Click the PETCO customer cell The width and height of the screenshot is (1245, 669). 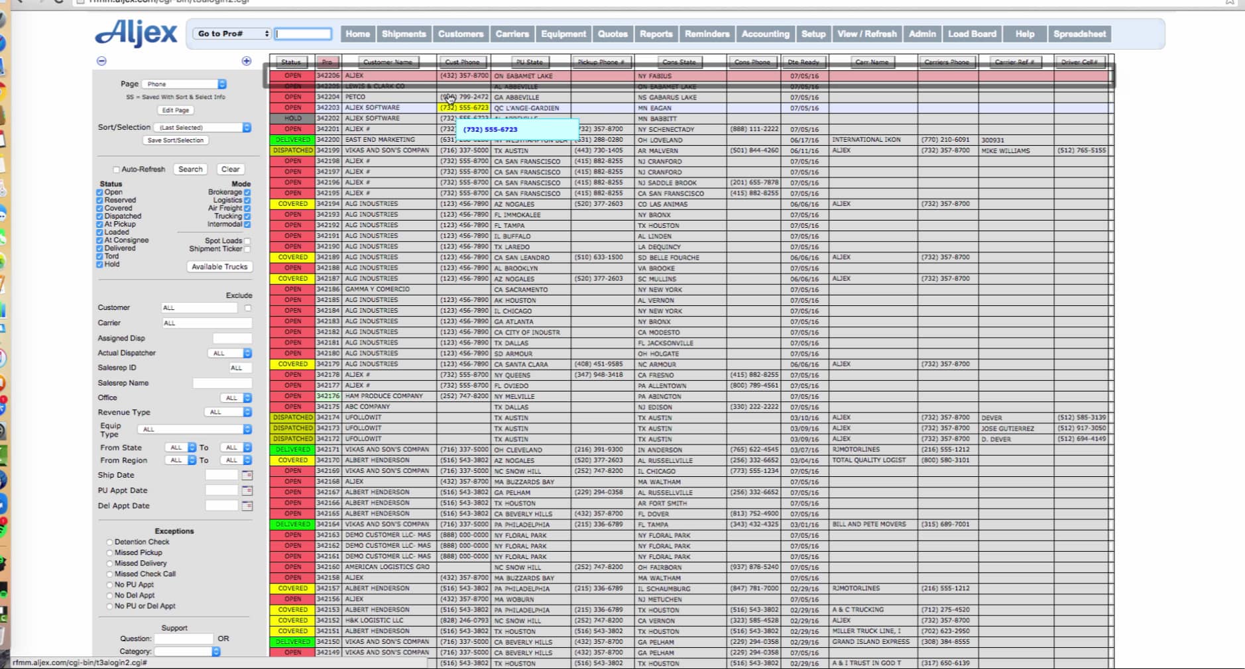(x=389, y=97)
